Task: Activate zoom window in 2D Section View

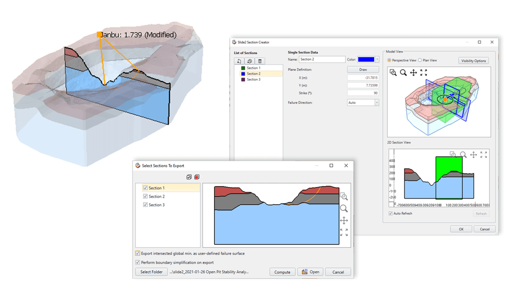Action: coord(453,155)
